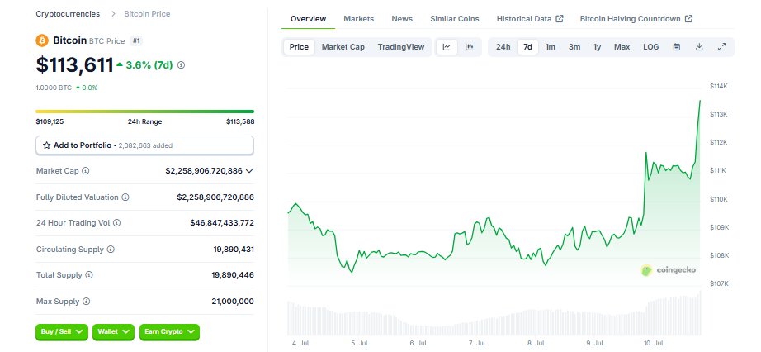
Task: Click the 10. Jul date axis label
Action: [655, 343]
